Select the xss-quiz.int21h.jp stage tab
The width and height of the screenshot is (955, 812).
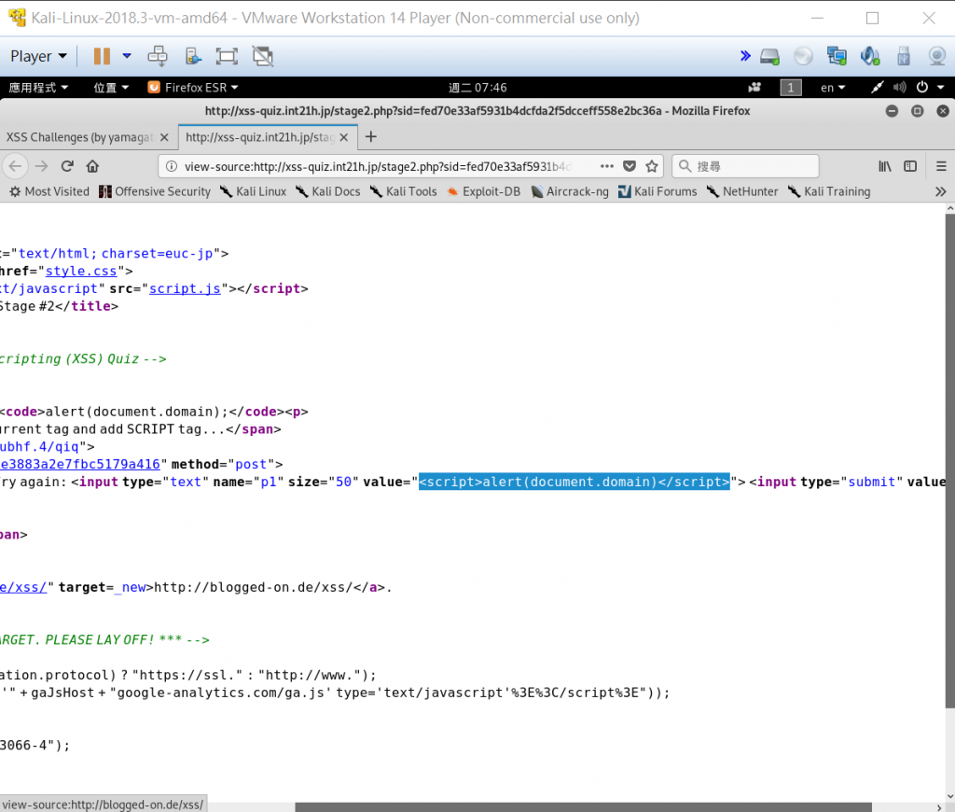click(x=260, y=137)
